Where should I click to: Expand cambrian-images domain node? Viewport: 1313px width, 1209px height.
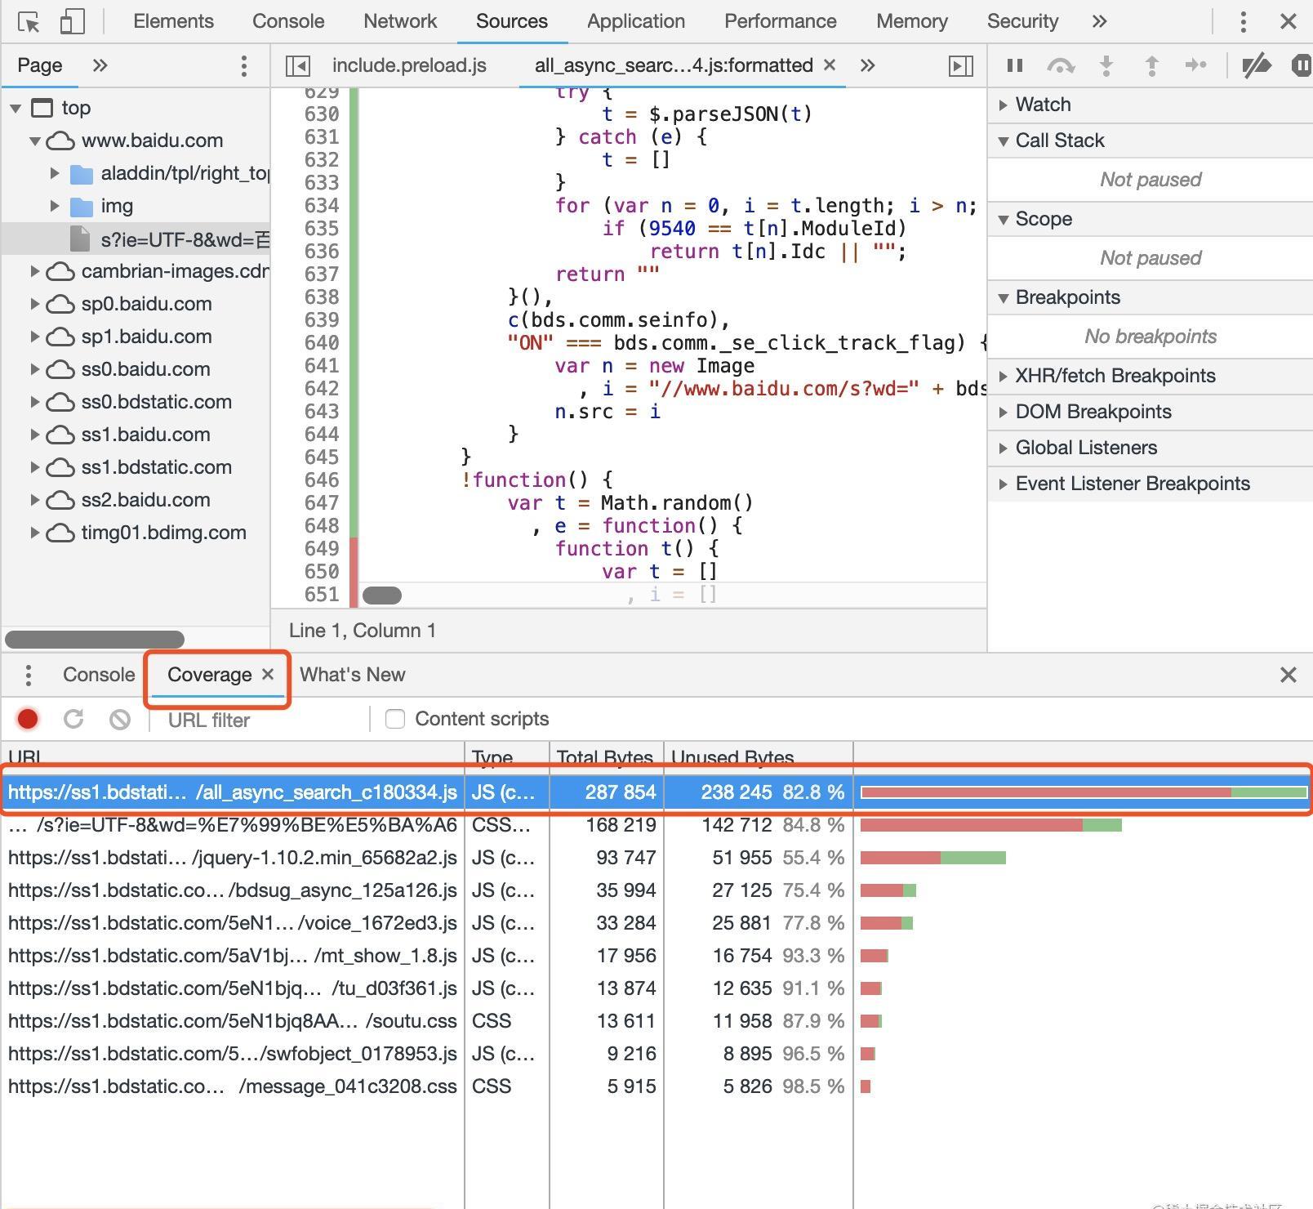tap(35, 271)
